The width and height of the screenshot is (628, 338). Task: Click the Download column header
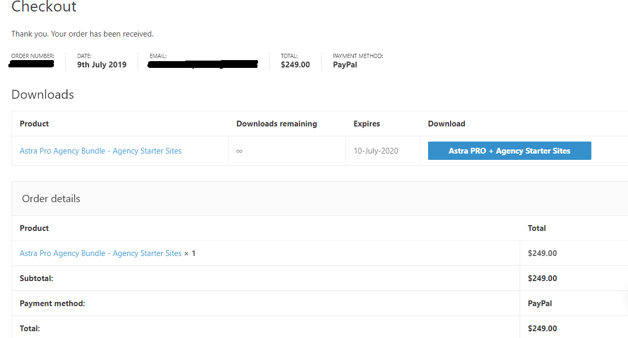[446, 124]
